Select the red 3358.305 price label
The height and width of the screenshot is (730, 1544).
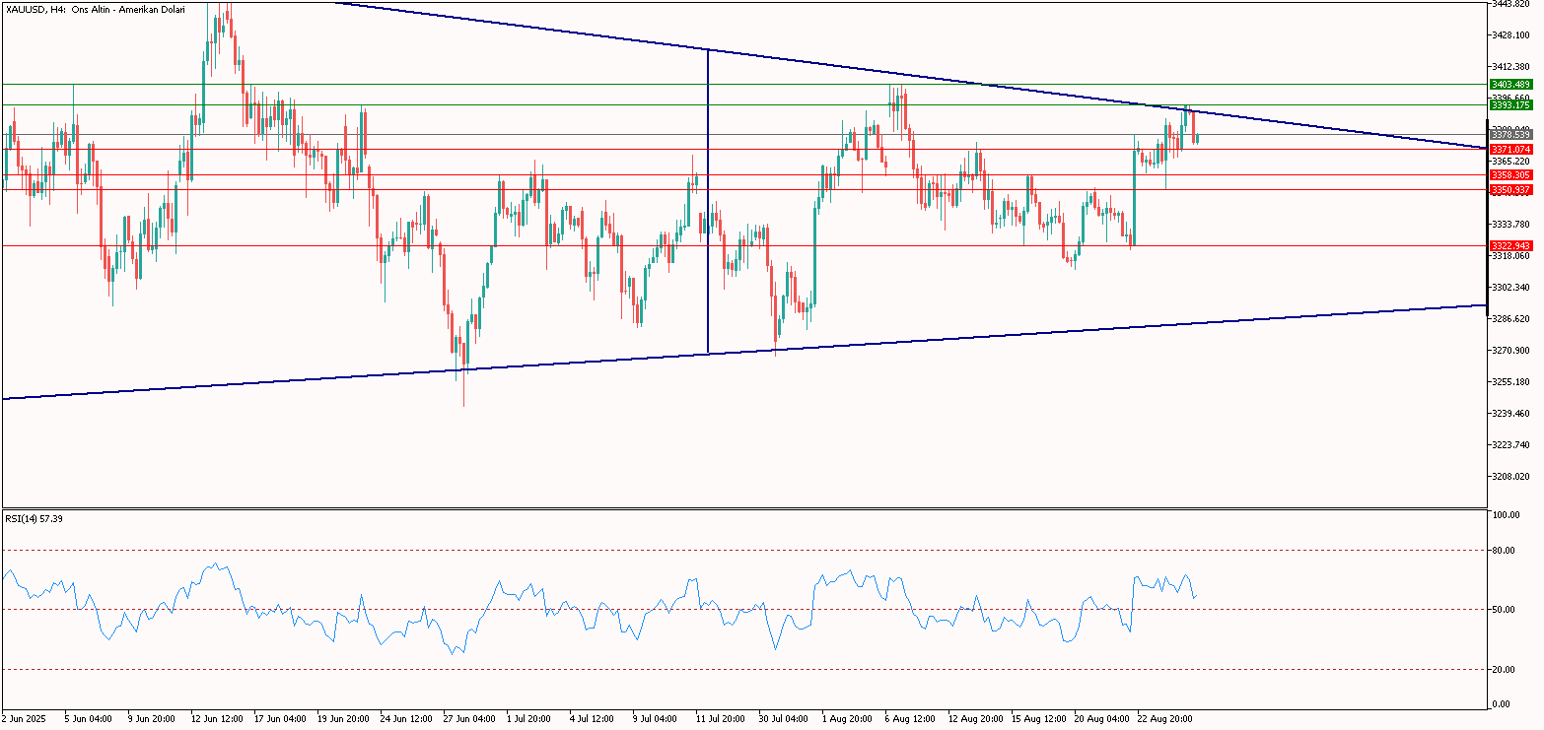pyautogui.click(x=1510, y=174)
